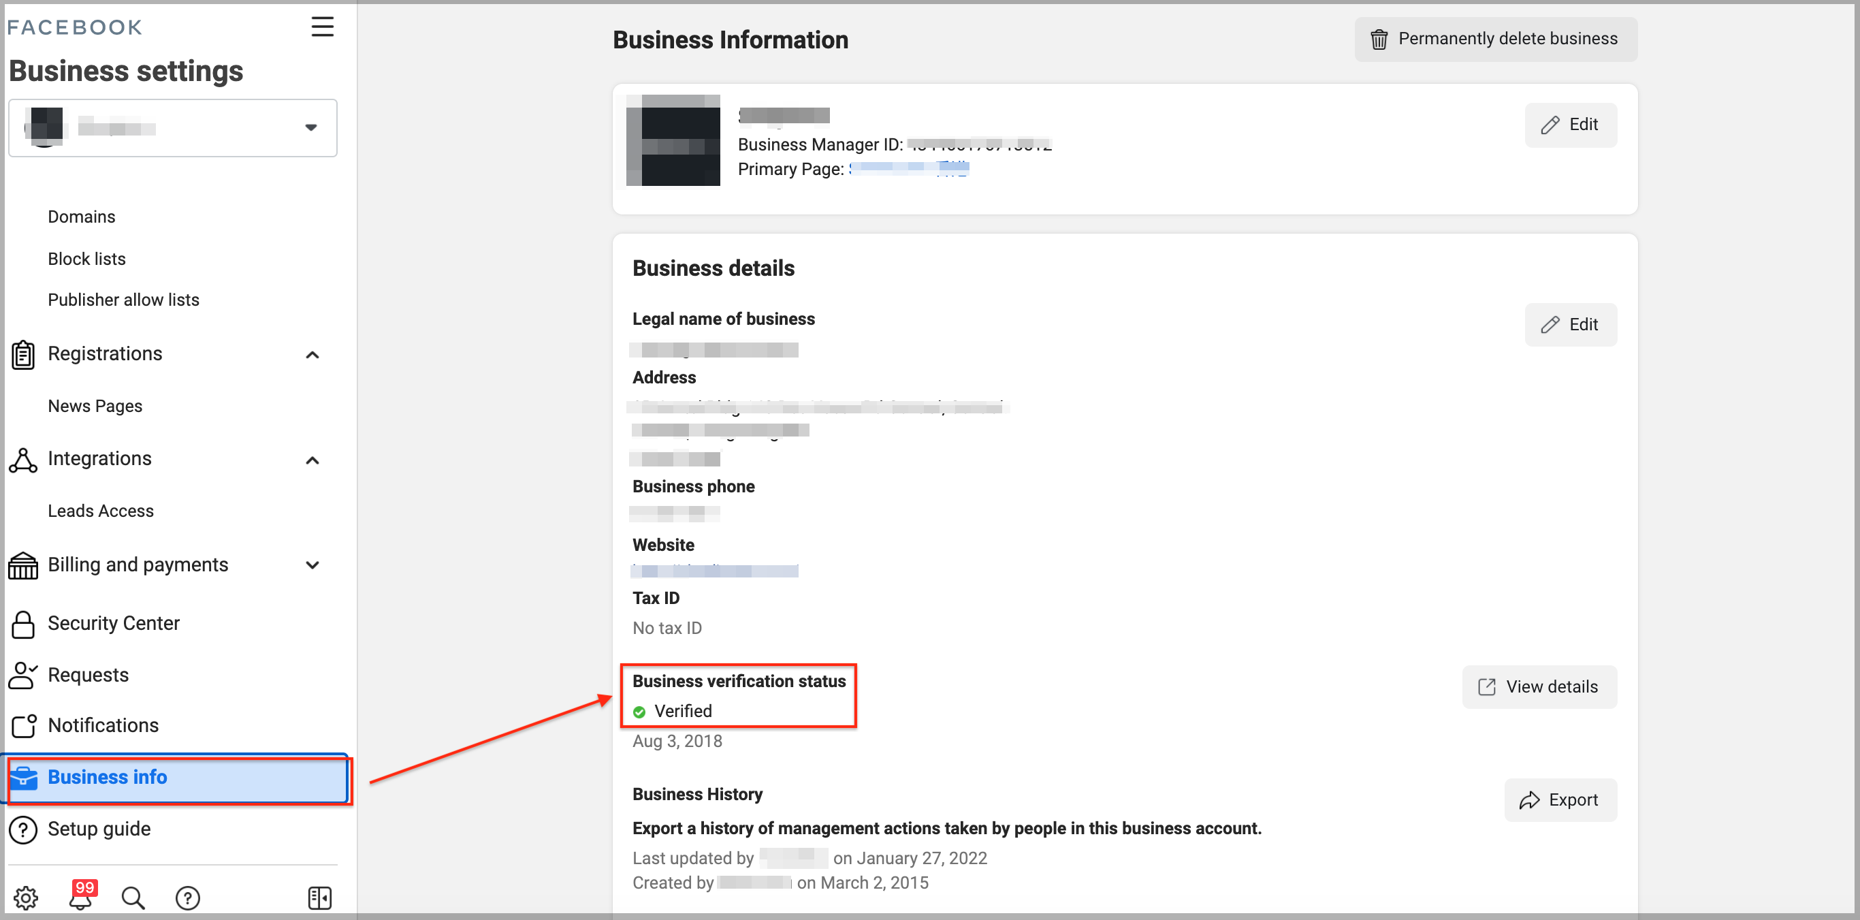Click the Export share arrow icon
The image size is (1860, 920).
tap(1529, 800)
